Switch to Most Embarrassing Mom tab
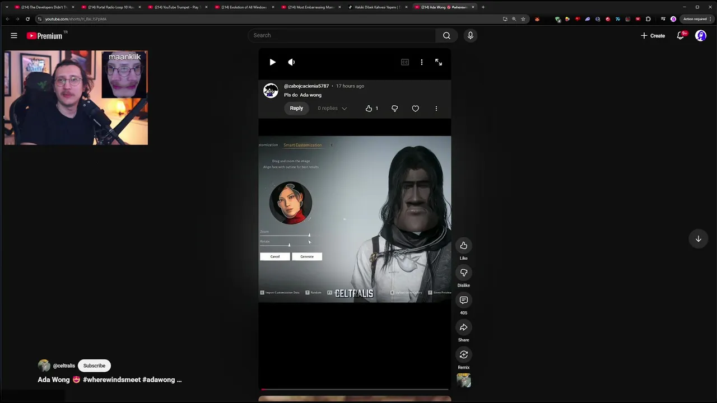The image size is (717, 403). [x=311, y=7]
